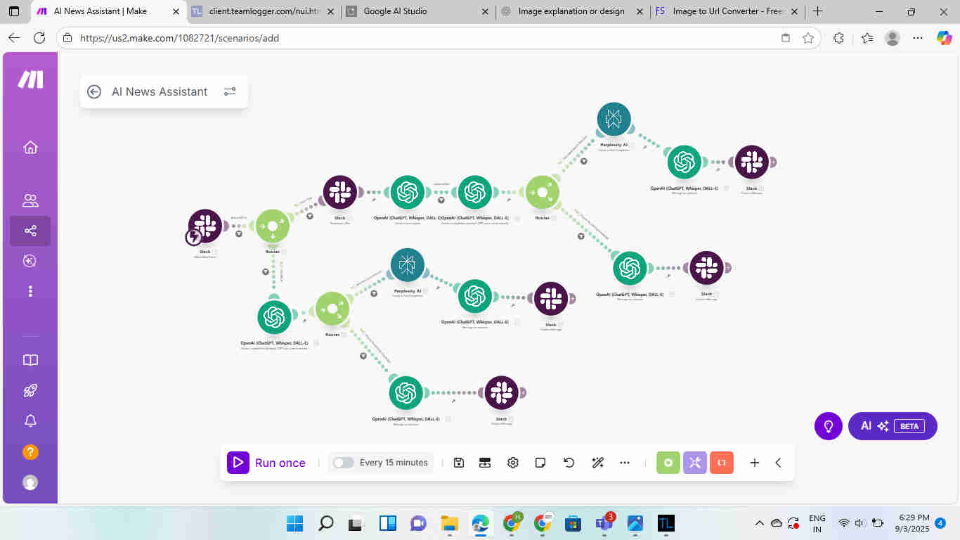Open the AI BETA assistant button
The height and width of the screenshot is (540, 960).
[893, 426]
